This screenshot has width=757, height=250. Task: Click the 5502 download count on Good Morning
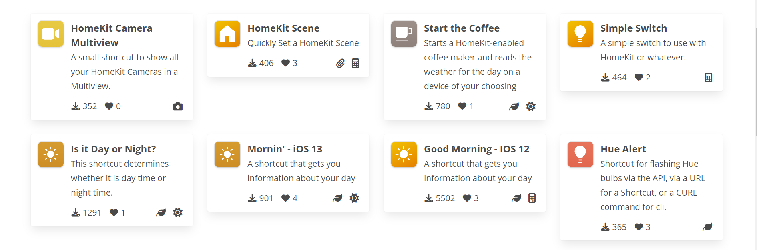445,198
